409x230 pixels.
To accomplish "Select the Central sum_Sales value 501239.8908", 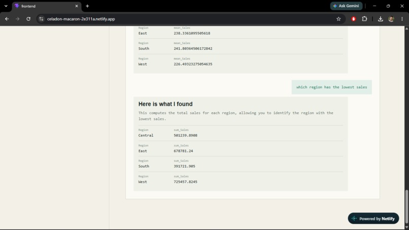I will (x=185, y=135).
